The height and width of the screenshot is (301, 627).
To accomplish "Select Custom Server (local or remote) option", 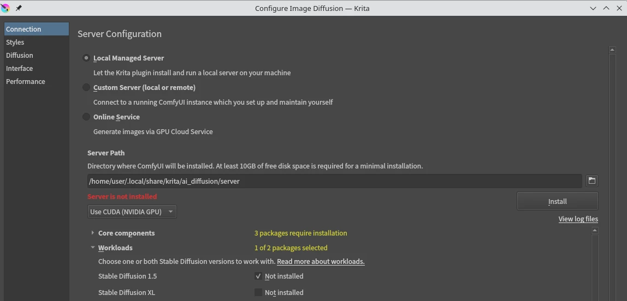I will click(86, 87).
